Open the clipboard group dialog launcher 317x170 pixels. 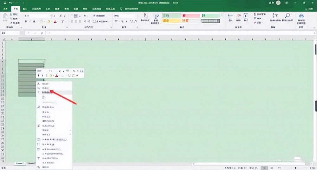[x=21, y=27]
